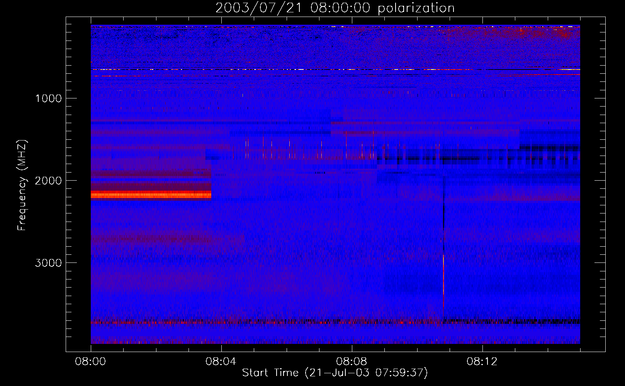Click the 08:00 time tick label
Screen dimensions: 625x386
(x=90, y=362)
